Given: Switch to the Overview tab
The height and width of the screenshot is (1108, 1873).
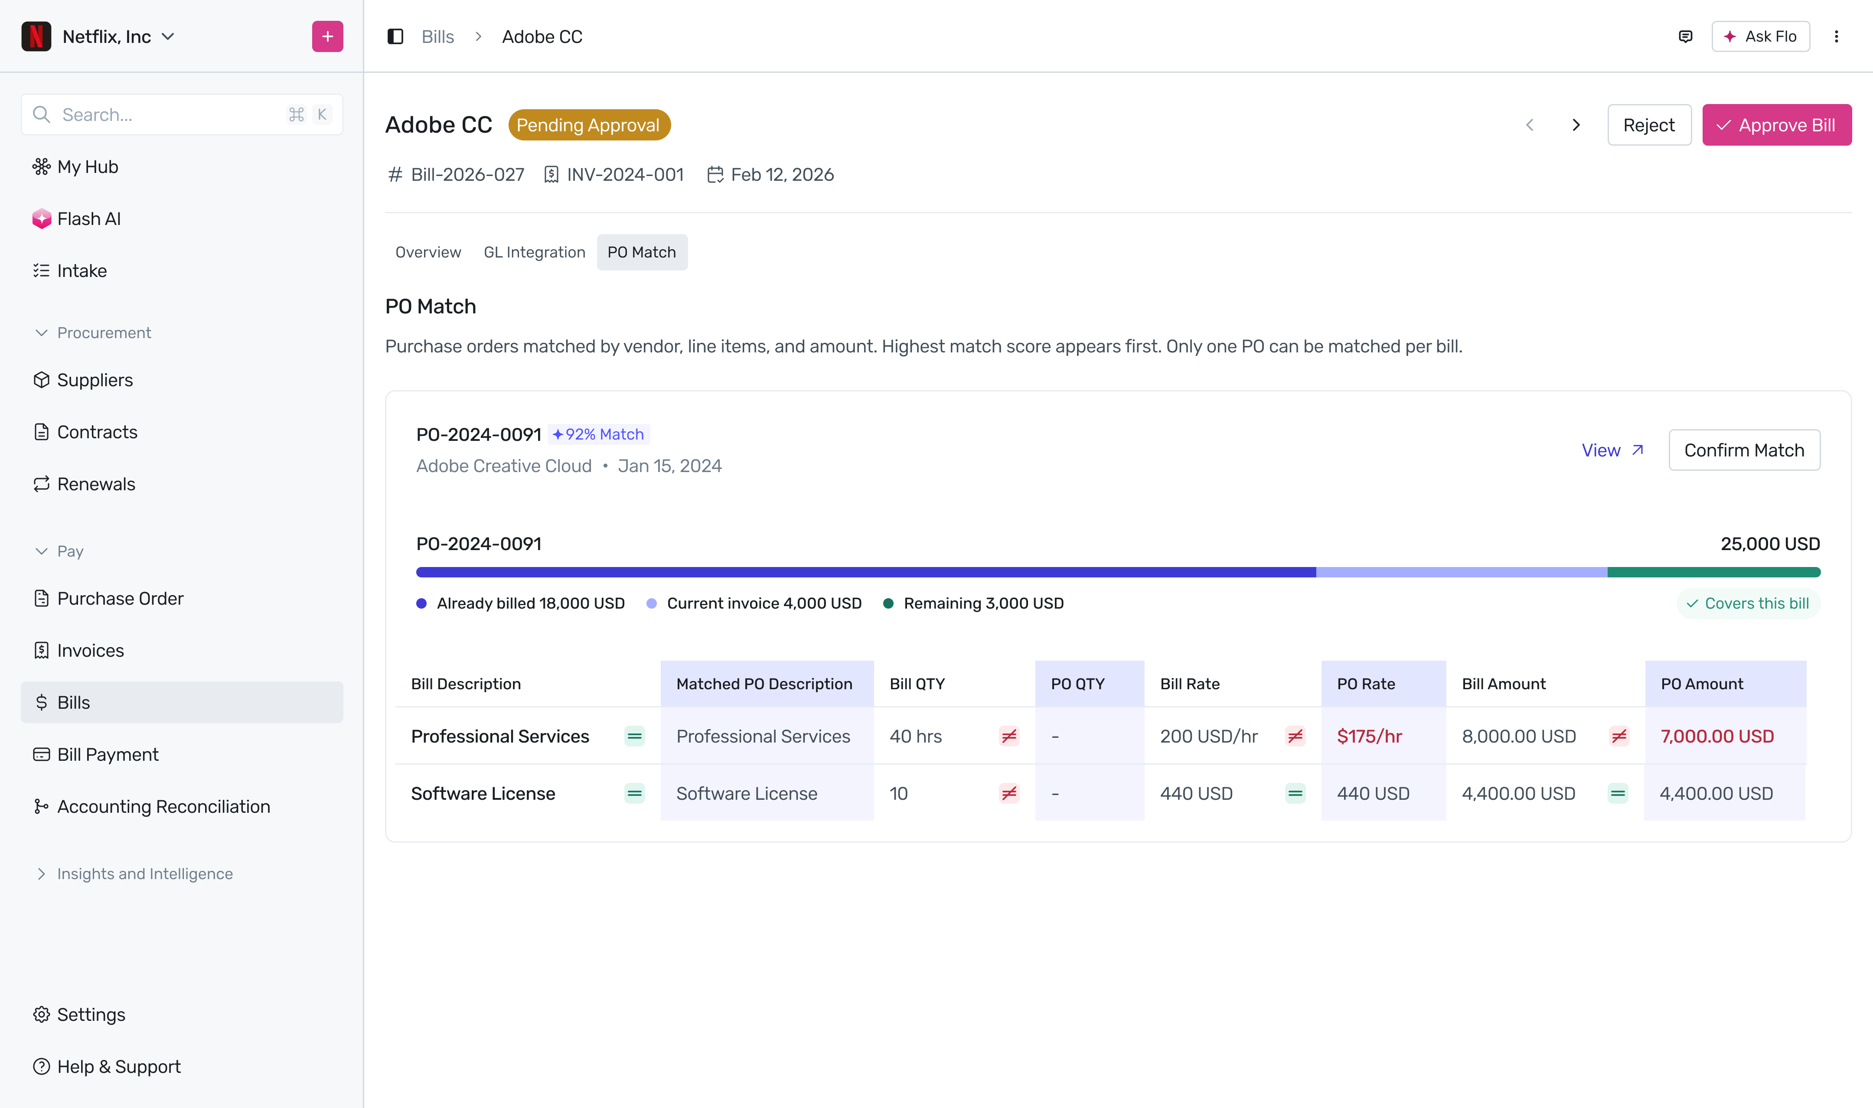Looking at the screenshot, I should tap(428, 252).
